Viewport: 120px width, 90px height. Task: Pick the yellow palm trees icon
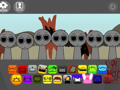[47, 79]
